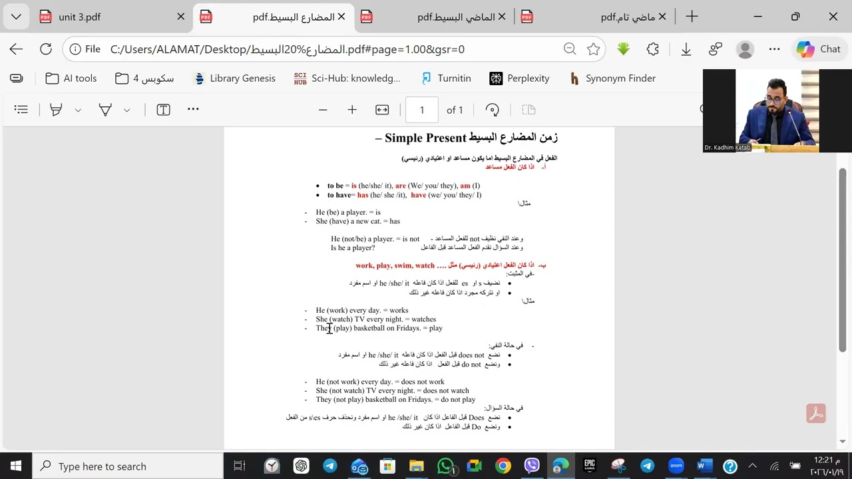The width and height of the screenshot is (852, 479).
Task: Open Library Genesis bookmark
Action: (234, 79)
